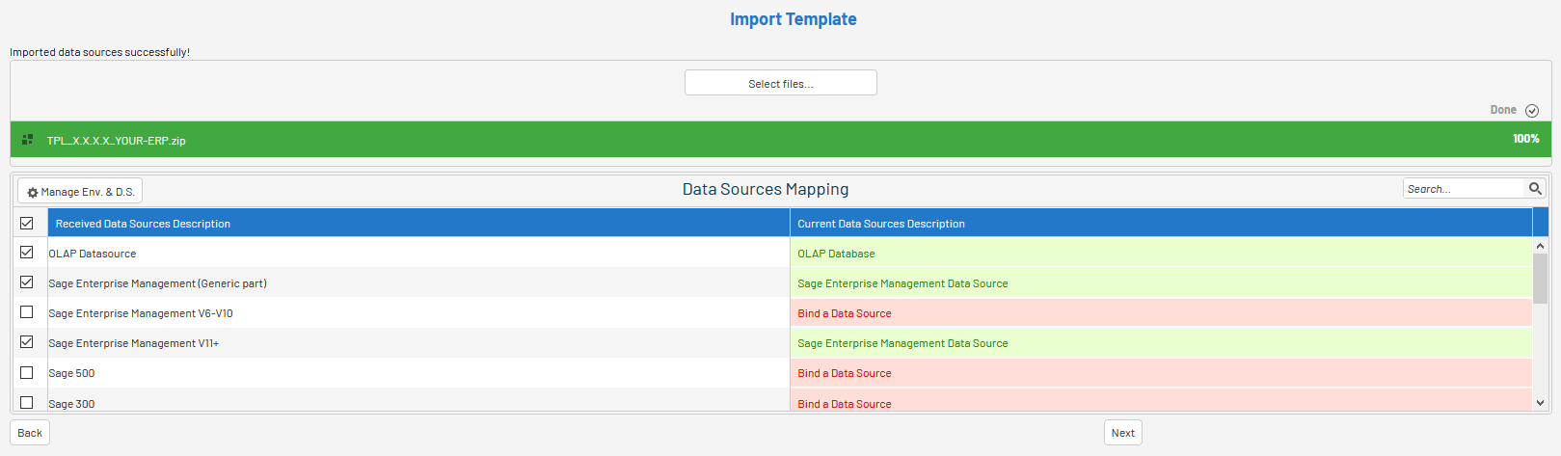Screen dimensions: 1561x456
Task: Open Manage Env. & D.S. settings
Action: point(80,192)
